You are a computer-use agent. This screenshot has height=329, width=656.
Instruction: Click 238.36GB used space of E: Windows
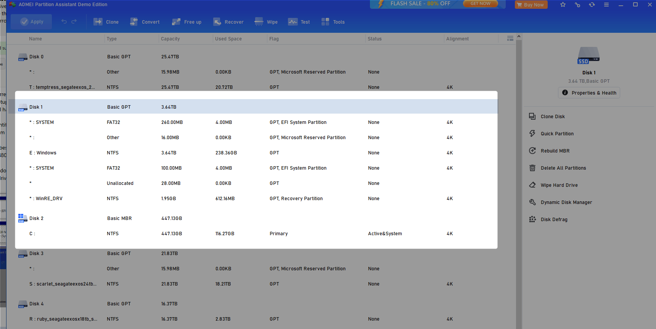[226, 153]
